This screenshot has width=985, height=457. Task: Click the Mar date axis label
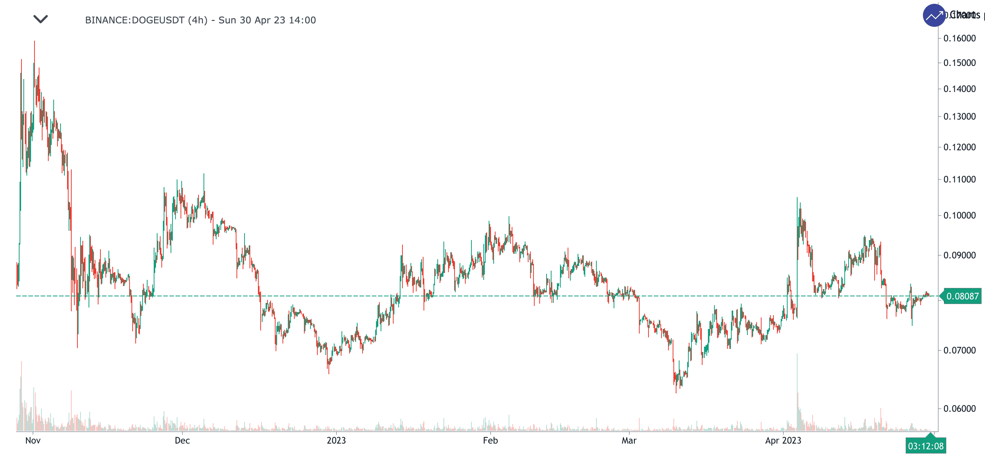coord(629,441)
